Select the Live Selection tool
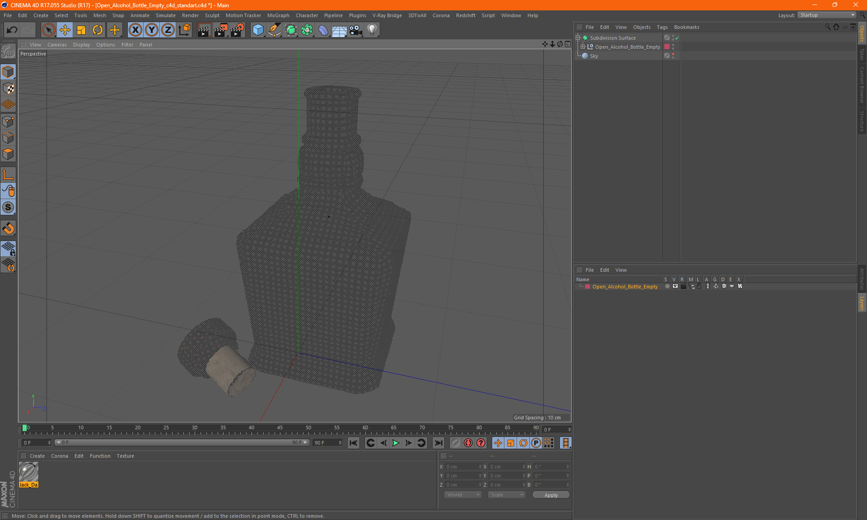This screenshot has height=520, width=867. point(48,30)
